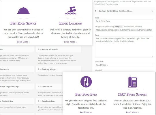This screenshot has width=156, height=115.
Task: Click the desk phone icon
Action: (x=132, y=82)
